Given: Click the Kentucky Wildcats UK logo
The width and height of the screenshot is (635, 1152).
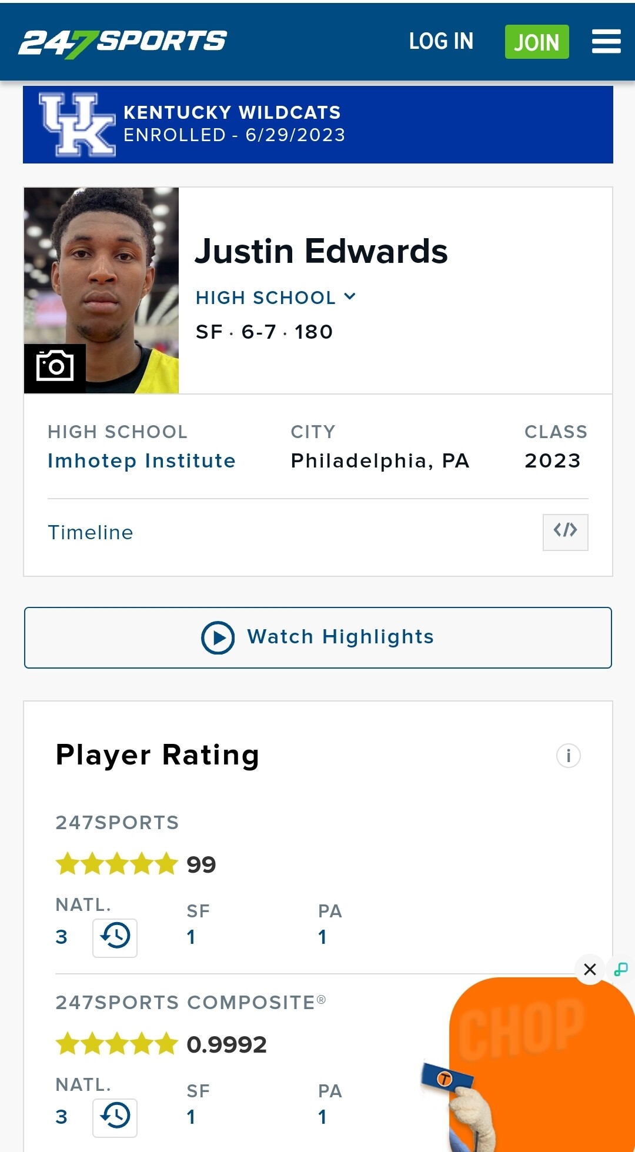Looking at the screenshot, I should pyautogui.click(x=76, y=125).
